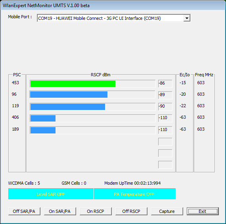Click the Level SAR OFF indicator
The image size is (226, 224).
click(x=51, y=194)
